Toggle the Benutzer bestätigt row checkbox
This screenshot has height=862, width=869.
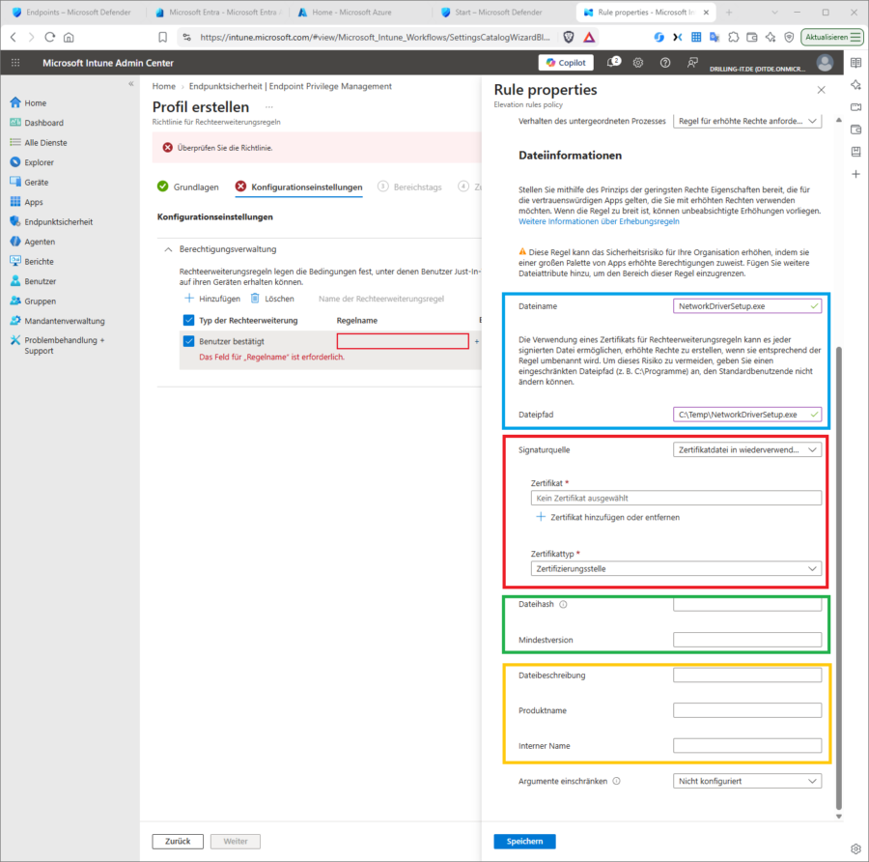(x=188, y=341)
